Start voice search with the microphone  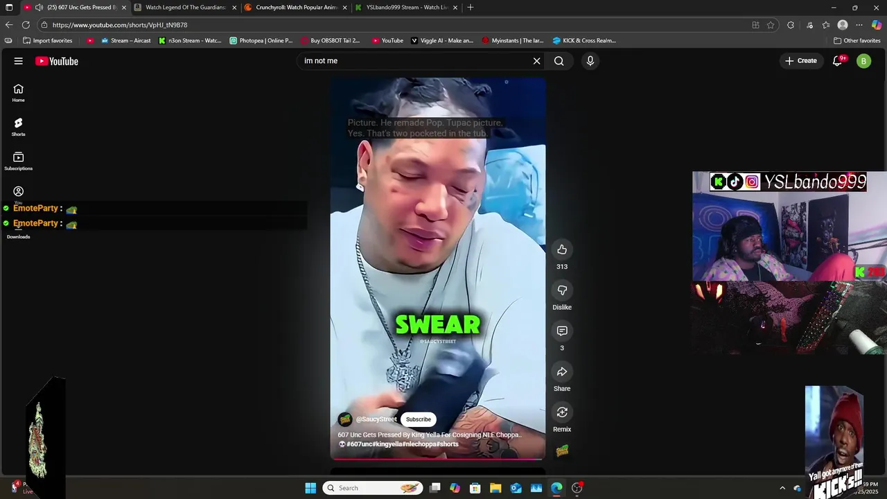click(590, 61)
